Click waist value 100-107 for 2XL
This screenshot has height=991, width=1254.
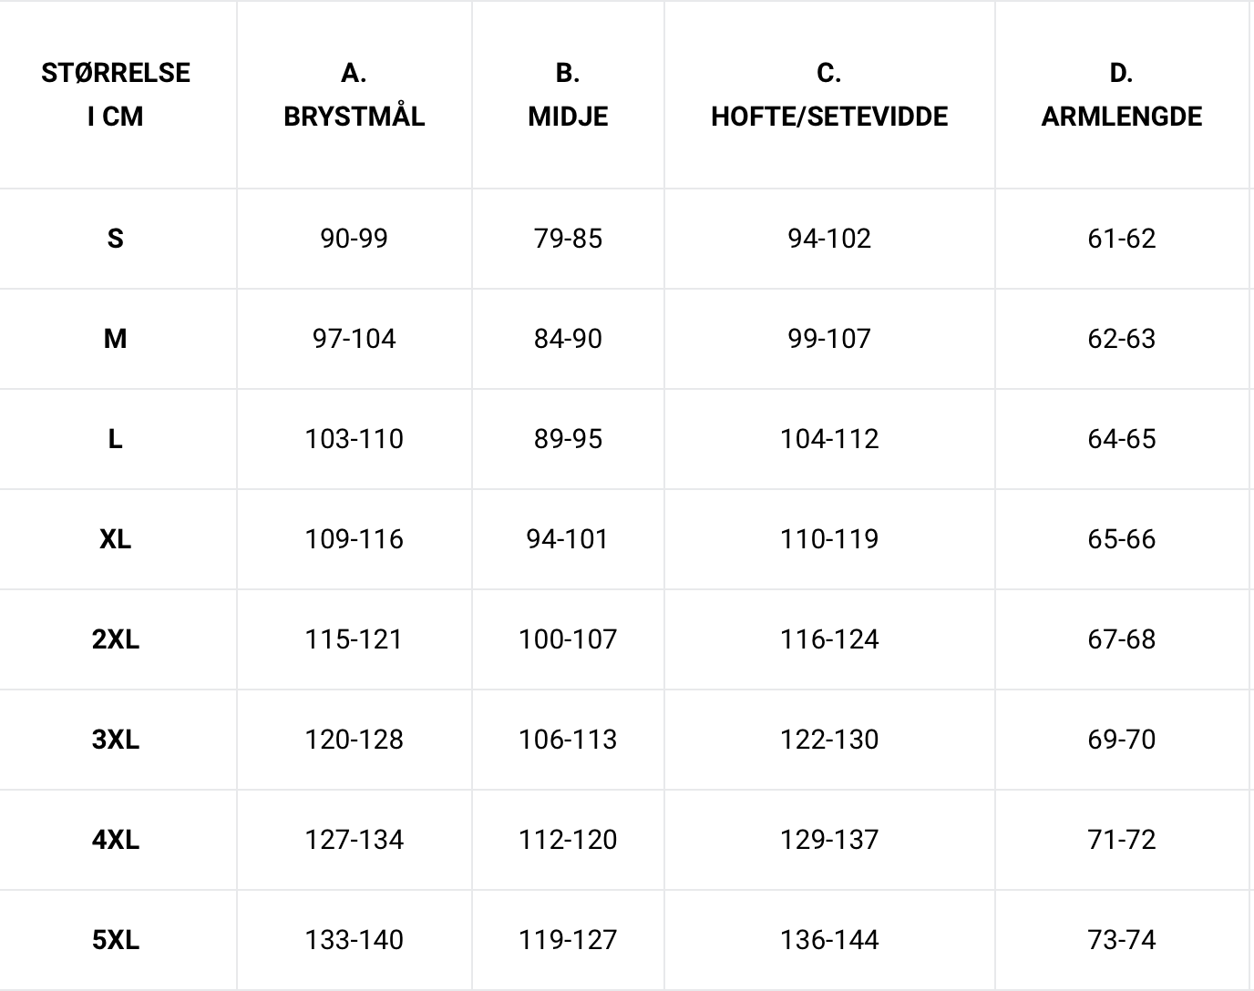pyautogui.click(x=568, y=639)
